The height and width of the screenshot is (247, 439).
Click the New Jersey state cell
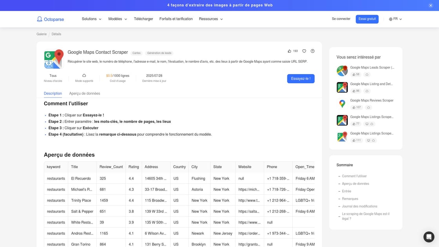223,234
